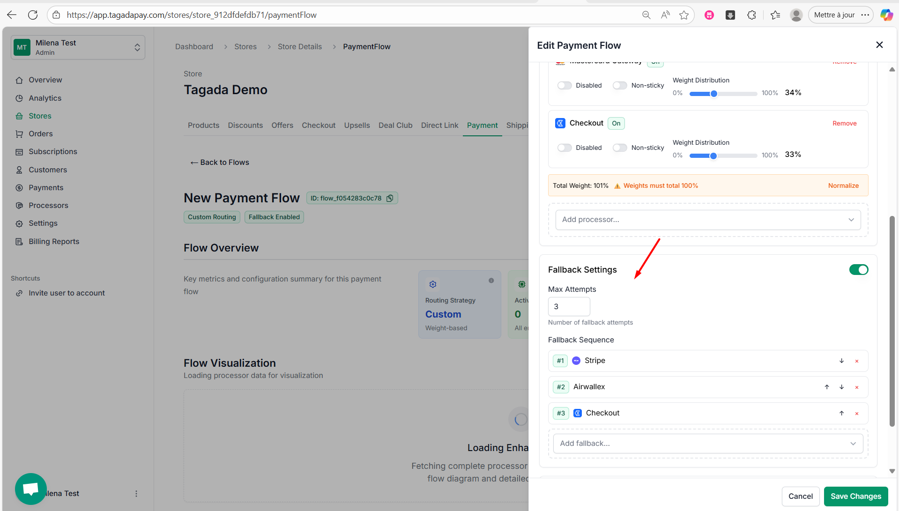
Task: Click the Cancel button
Action: click(x=800, y=496)
